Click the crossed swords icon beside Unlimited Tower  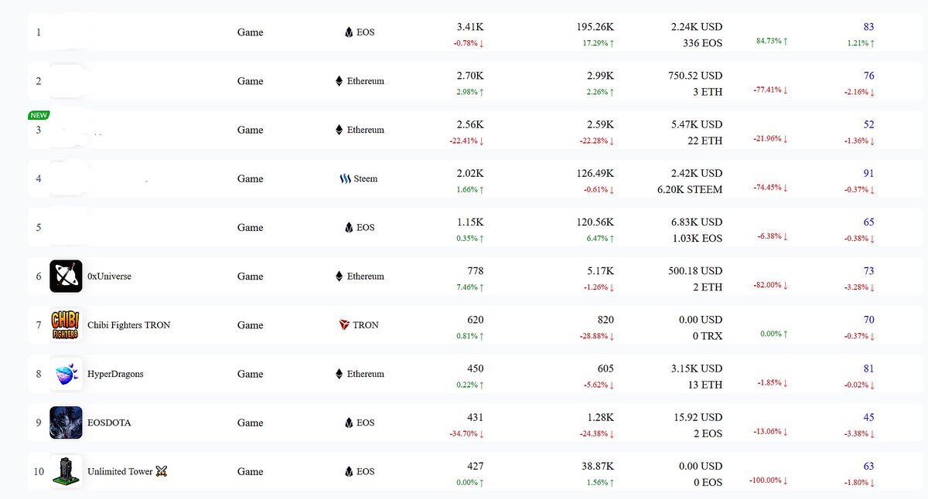[x=162, y=471]
